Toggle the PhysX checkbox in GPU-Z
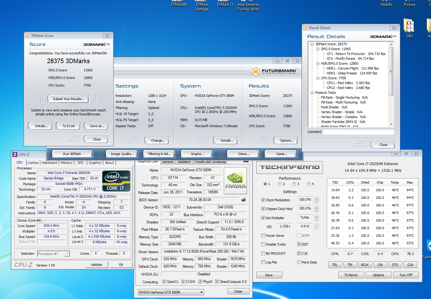 [200, 282]
